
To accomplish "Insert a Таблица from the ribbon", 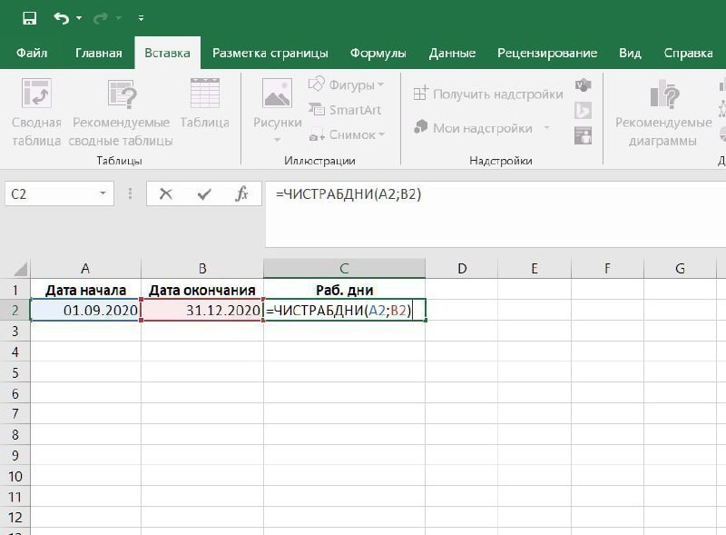I will tap(205, 103).
